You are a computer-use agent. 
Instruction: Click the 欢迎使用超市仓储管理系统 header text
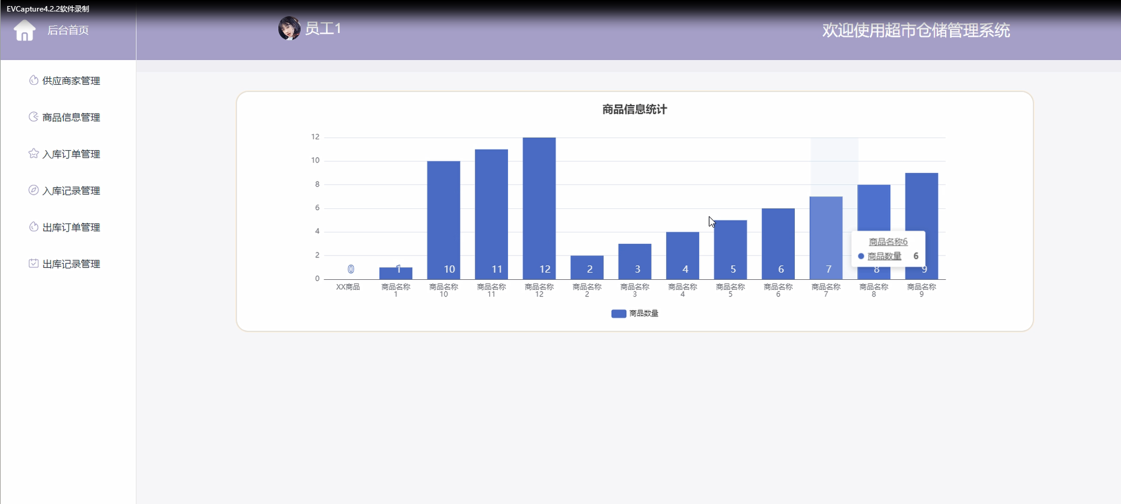916,30
